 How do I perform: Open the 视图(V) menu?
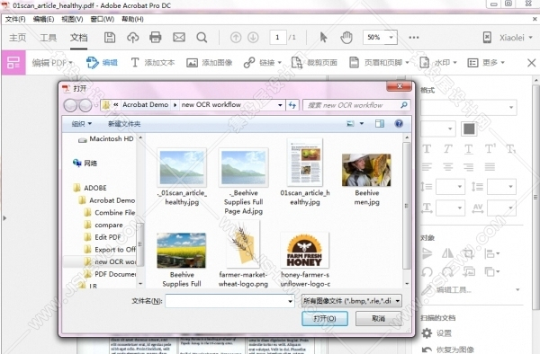[x=72, y=19]
